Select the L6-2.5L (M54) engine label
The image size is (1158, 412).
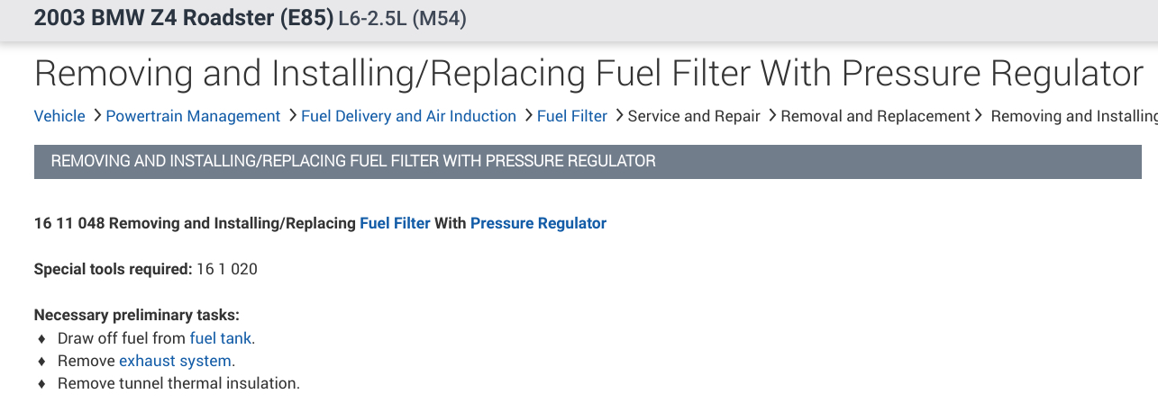click(x=402, y=19)
